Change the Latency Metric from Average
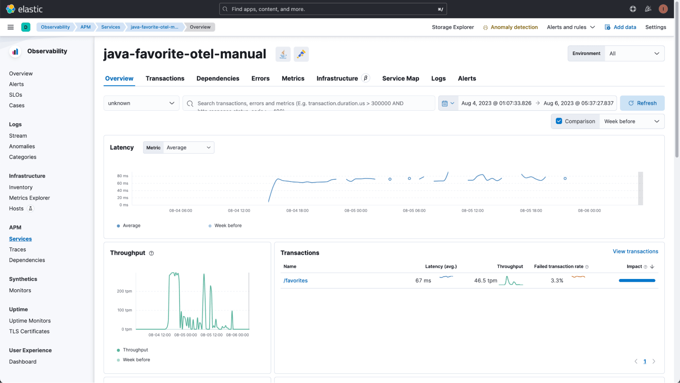The height and width of the screenshot is (383, 680). point(189,147)
